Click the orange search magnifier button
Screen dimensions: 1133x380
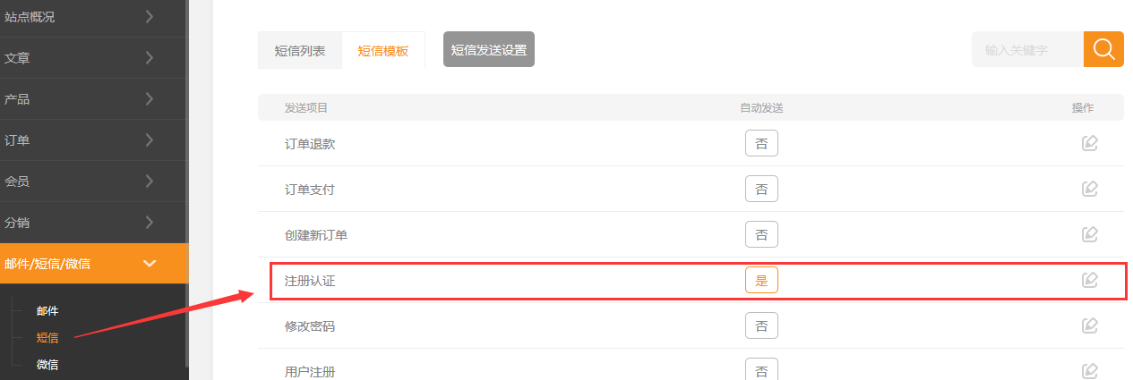(1103, 49)
